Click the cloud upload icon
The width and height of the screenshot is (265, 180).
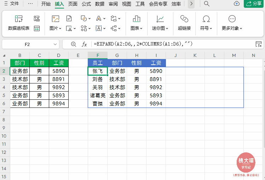pos(237,4)
